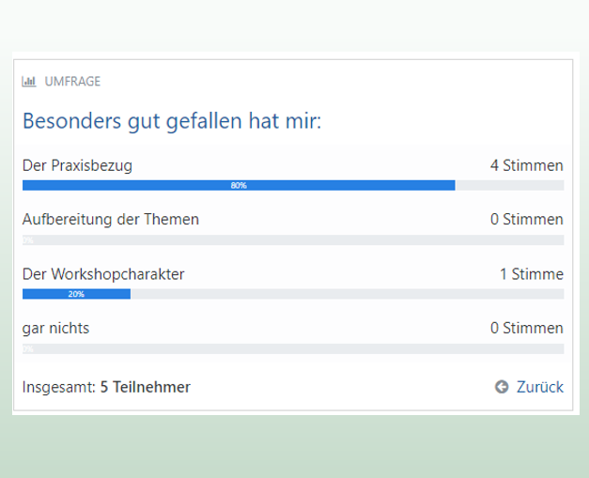Select the 'Der Workshopcharakter' option label
The width and height of the screenshot is (589, 478).
click(x=103, y=274)
